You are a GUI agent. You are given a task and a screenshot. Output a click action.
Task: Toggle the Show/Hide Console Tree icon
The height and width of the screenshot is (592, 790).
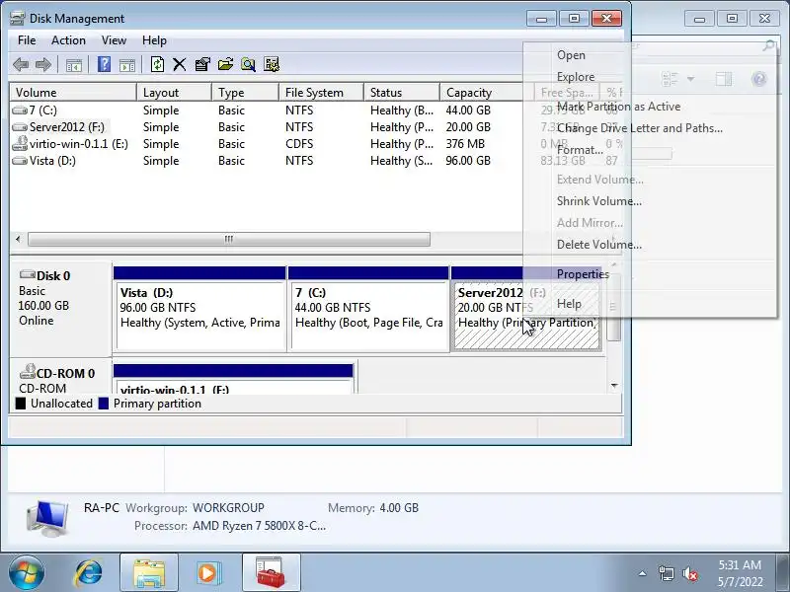[x=73, y=65]
